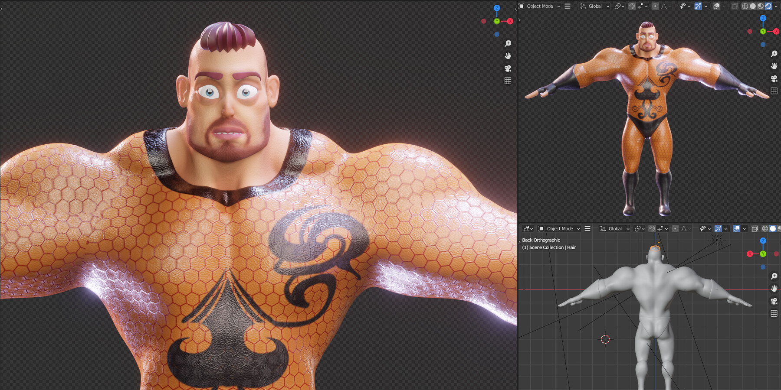Screen dimensions: 781x390
Task: Toggle show gizmo in top-right viewport header
Action: (x=698, y=6)
